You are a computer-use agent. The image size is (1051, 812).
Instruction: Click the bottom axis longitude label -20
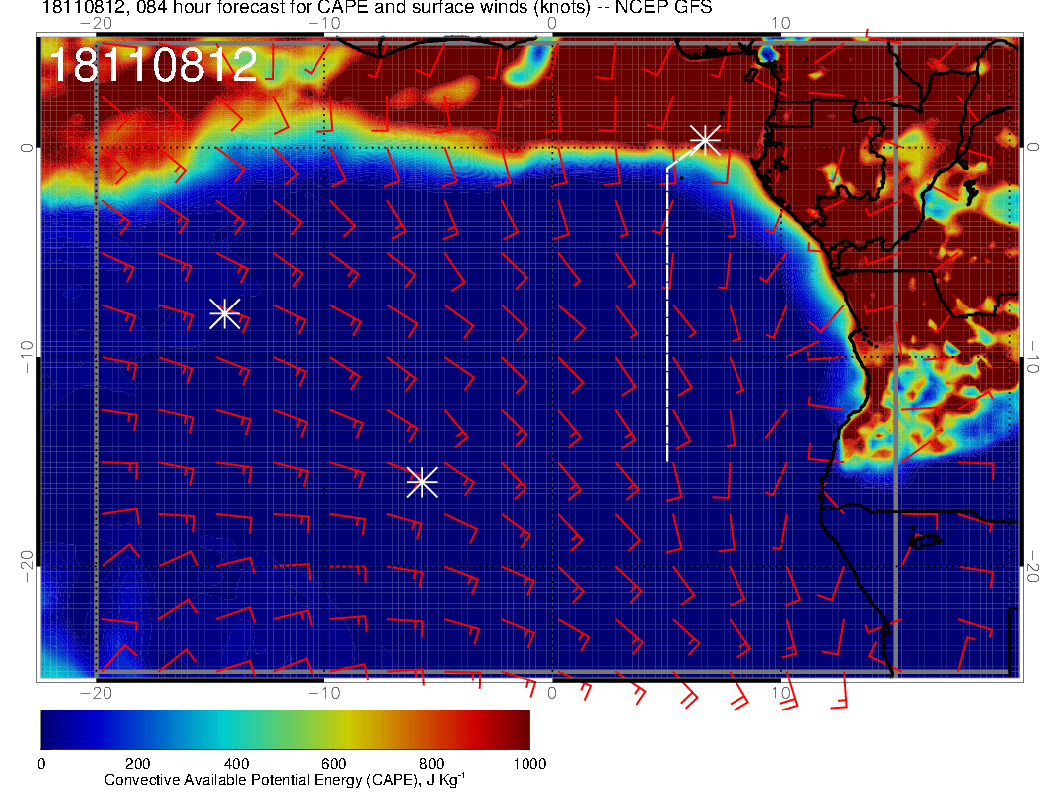94,692
